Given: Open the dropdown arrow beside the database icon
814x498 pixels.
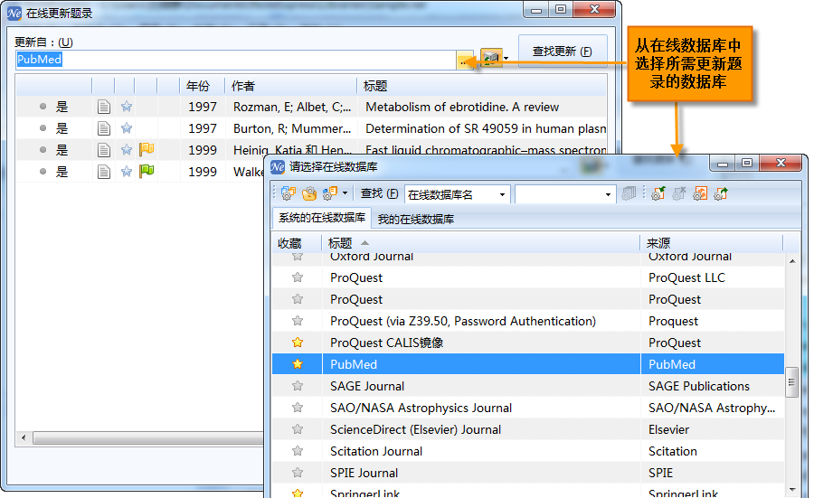Looking at the screenshot, I should [506, 58].
